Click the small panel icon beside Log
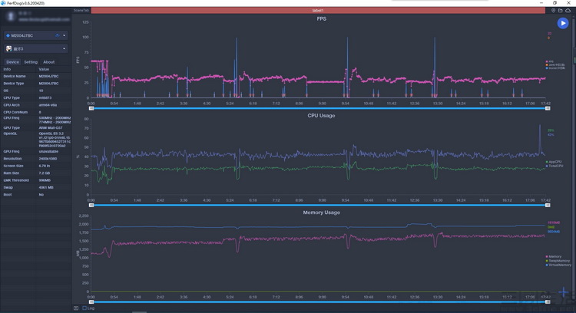The width and height of the screenshot is (576, 313). click(x=76, y=308)
